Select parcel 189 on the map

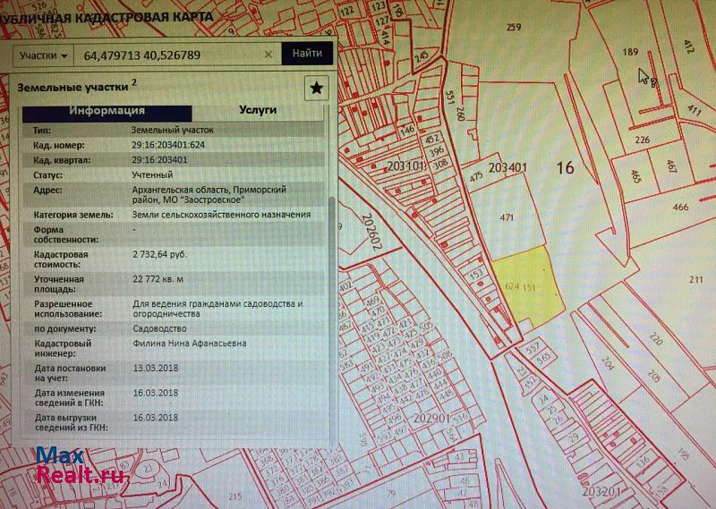tap(630, 52)
